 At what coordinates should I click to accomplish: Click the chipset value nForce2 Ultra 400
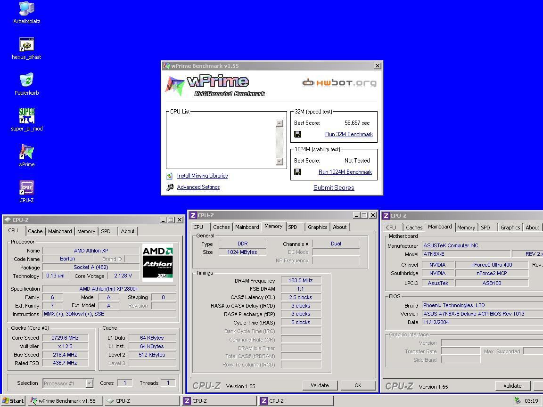[492, 265]
